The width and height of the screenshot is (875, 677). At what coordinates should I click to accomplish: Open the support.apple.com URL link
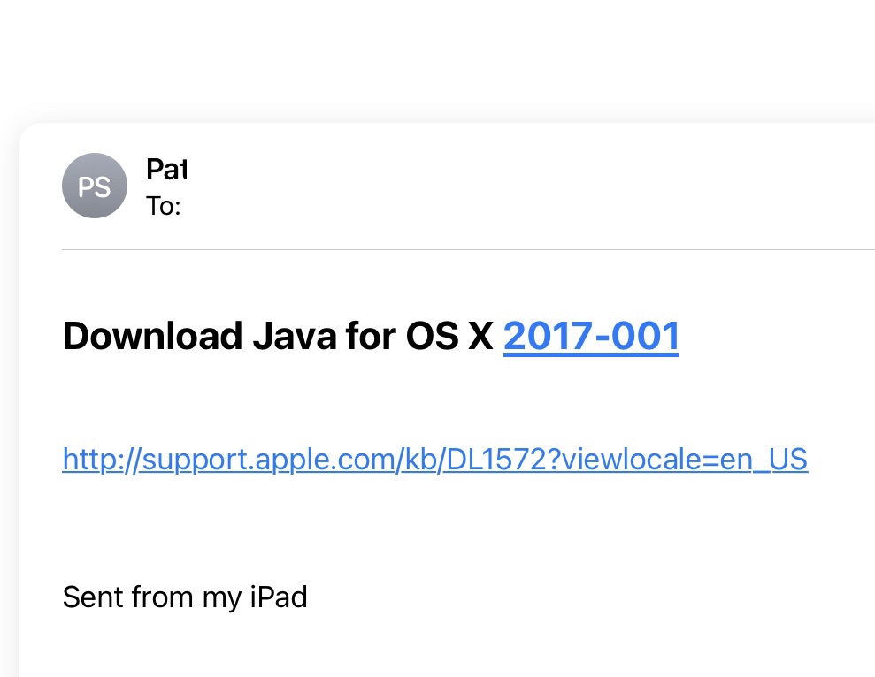(434, 460)
